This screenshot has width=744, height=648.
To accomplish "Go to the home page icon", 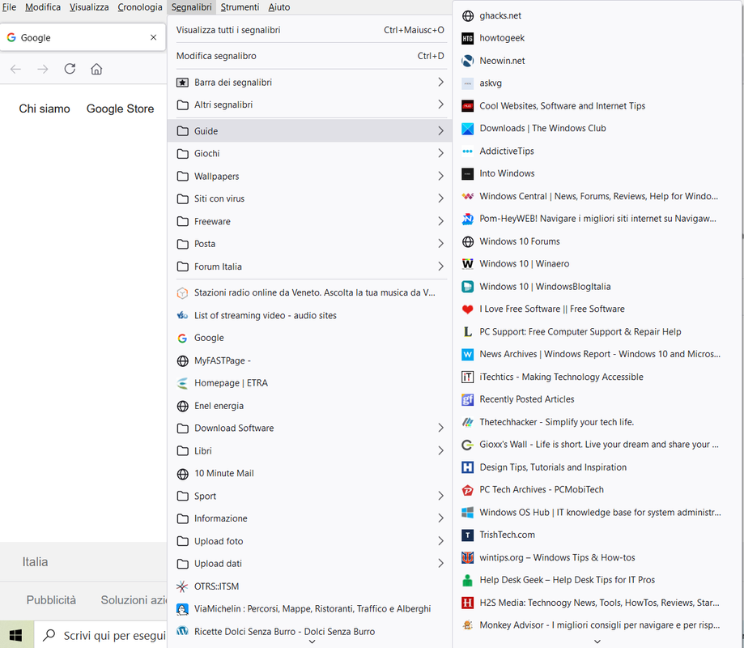I will [x=96, y=70].
